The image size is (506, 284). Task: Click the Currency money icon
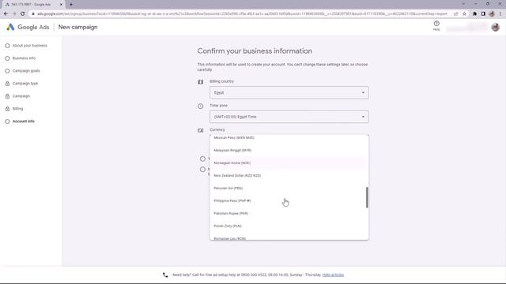click(x=200, y=130)
